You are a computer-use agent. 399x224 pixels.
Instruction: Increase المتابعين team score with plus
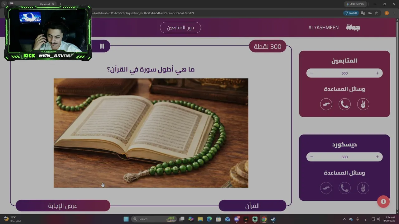coord(377,73)
